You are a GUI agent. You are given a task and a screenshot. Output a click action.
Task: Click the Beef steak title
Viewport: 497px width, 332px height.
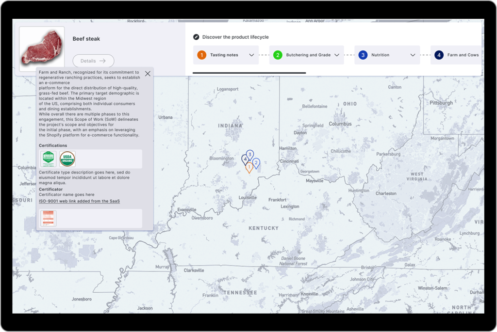click(86, 39)
